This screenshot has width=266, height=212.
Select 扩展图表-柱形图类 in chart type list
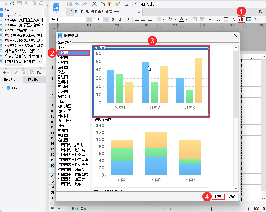click(x=73, y=174)
